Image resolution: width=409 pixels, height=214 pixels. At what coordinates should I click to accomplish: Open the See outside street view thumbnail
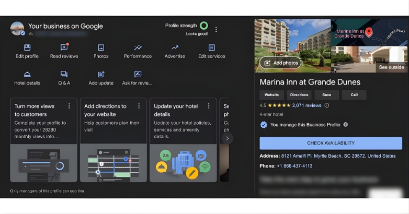click(369, 60)
